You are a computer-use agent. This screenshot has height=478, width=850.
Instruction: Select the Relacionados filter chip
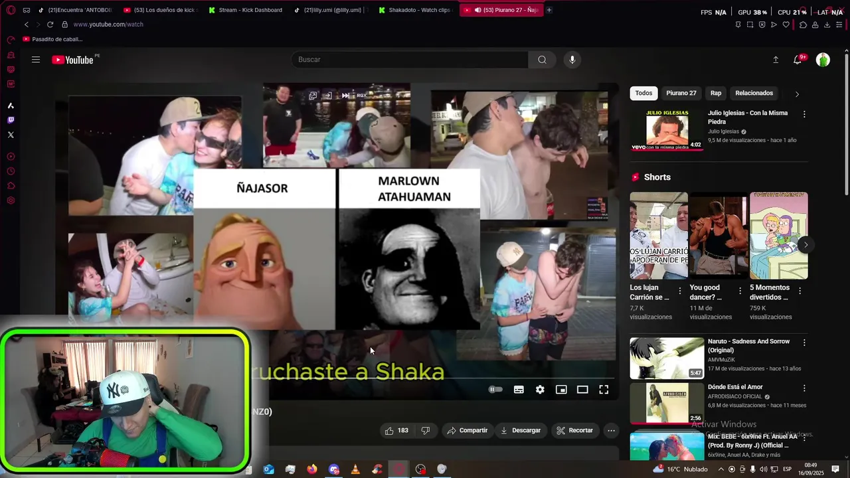754,93
